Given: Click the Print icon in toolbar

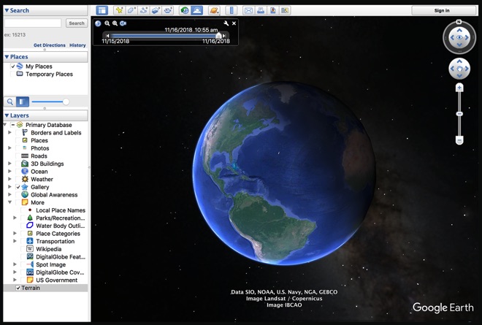Looking at the screenshot, I should point(261,10).
